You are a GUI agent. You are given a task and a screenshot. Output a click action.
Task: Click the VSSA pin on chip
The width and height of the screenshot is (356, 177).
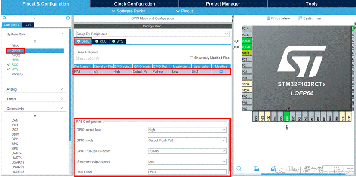point(247,84)
